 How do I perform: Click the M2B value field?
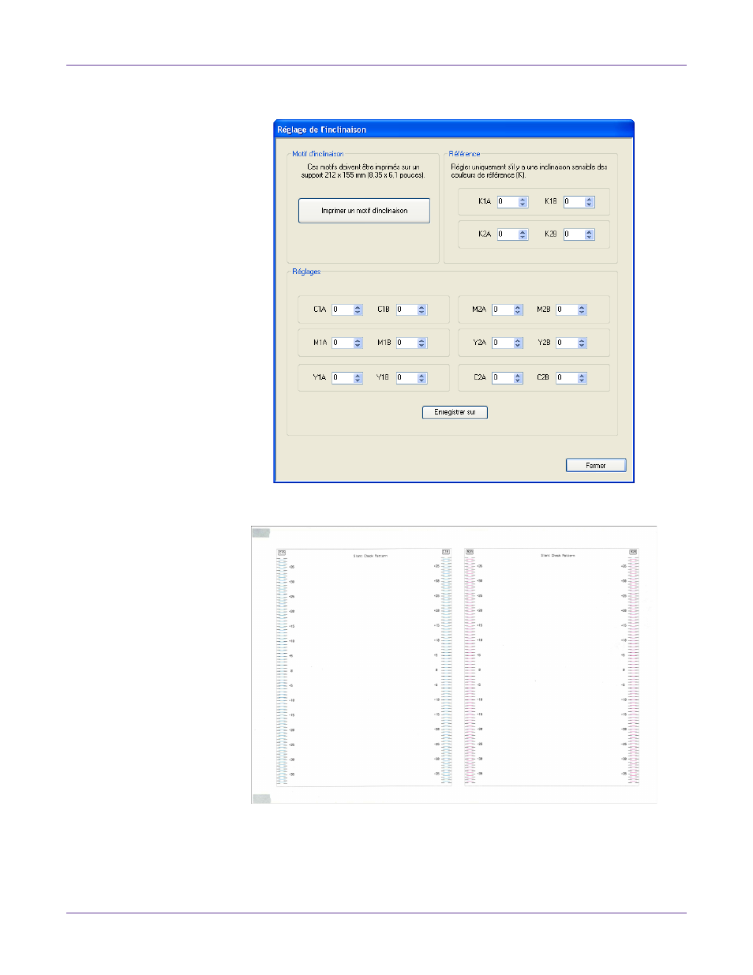(567, 309)
